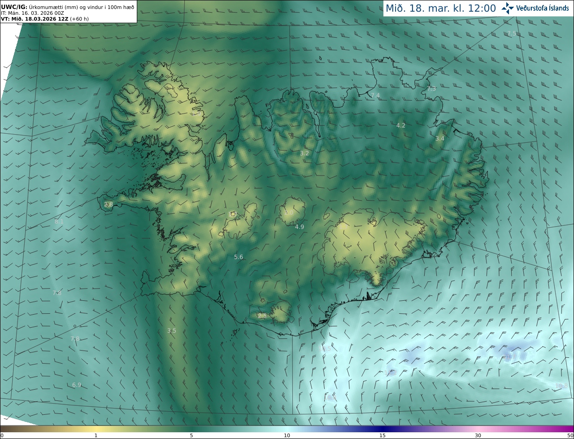Click the "Mið. 18. mar. kl. 12:00" timestamp
574x439 pixels.
441,8
